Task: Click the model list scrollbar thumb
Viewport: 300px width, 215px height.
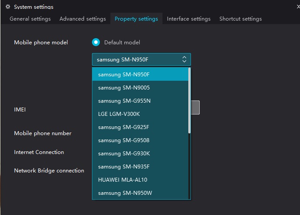Action: (189, 100)
